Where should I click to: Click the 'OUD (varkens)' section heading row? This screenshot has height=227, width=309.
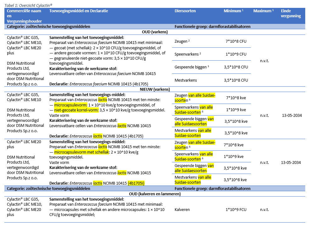[x=154, y=32]
